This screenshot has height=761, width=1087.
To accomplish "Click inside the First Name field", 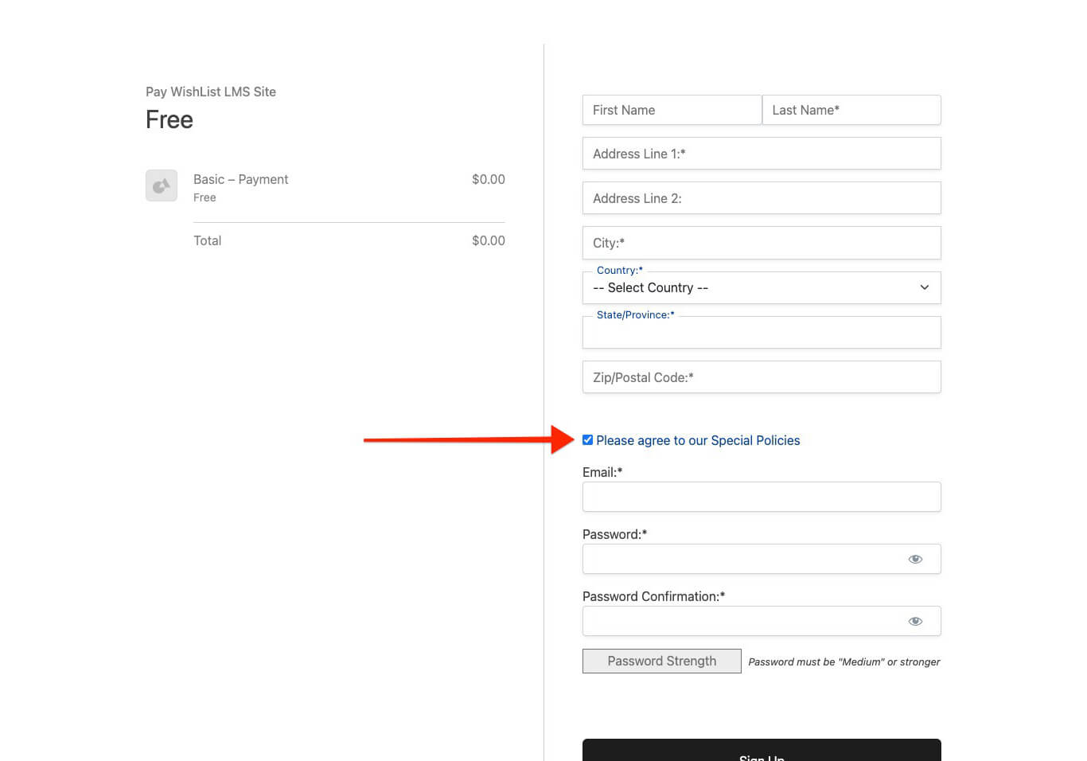I will (672, 110).
